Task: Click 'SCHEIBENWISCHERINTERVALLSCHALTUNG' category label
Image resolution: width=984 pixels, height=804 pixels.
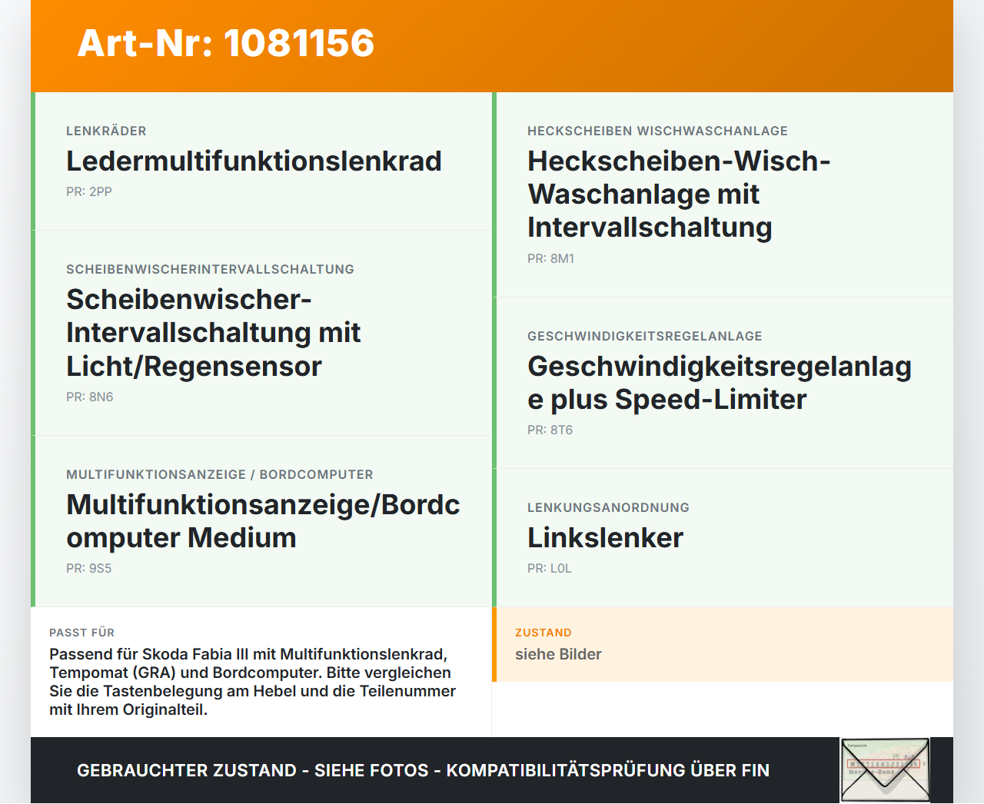Action: (x=210, y=270)
